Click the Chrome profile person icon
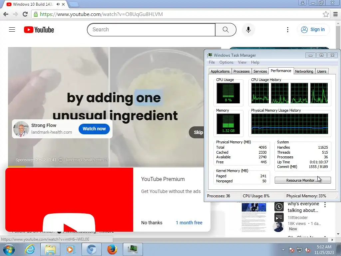 point(302,3)
